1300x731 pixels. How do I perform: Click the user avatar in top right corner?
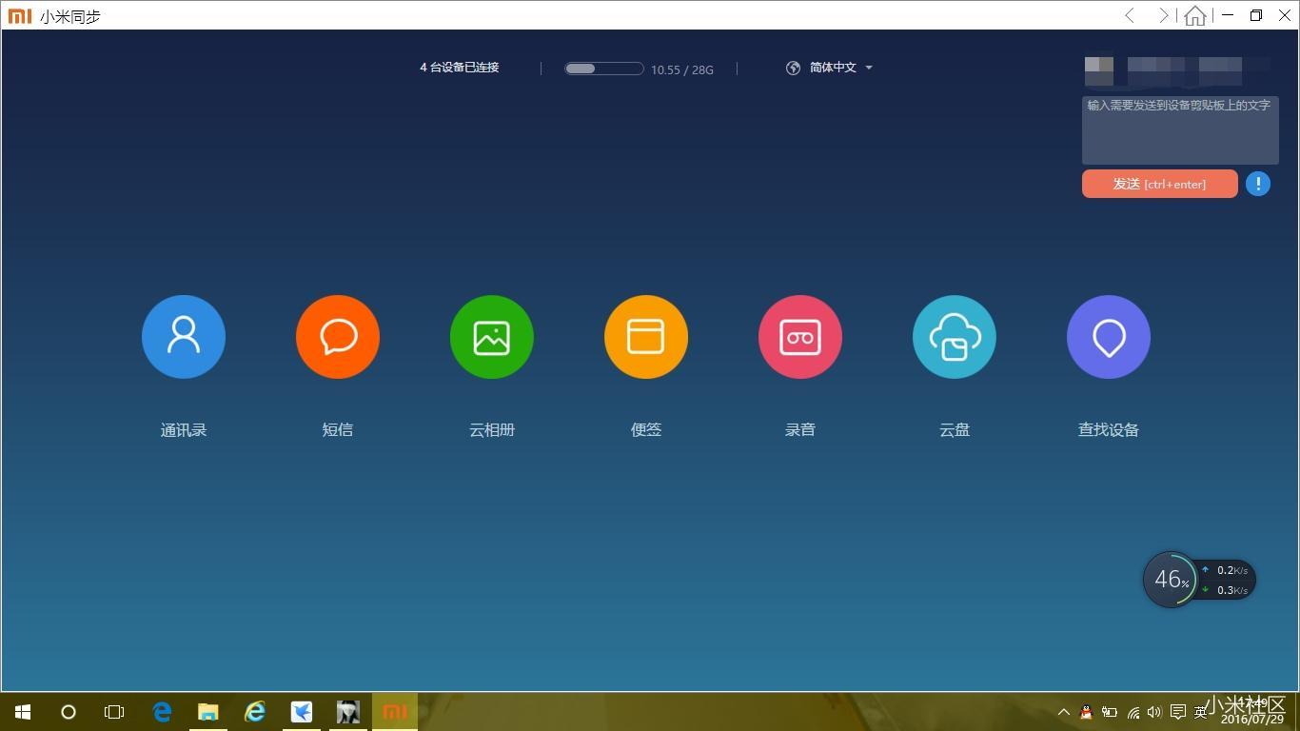(1099, 71)
